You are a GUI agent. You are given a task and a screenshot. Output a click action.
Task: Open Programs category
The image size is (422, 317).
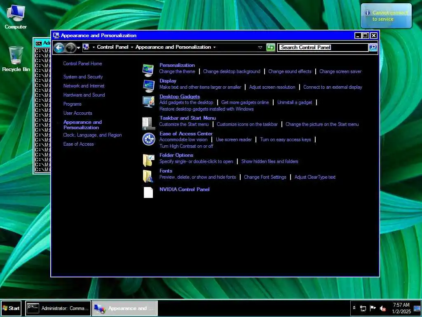72,104
